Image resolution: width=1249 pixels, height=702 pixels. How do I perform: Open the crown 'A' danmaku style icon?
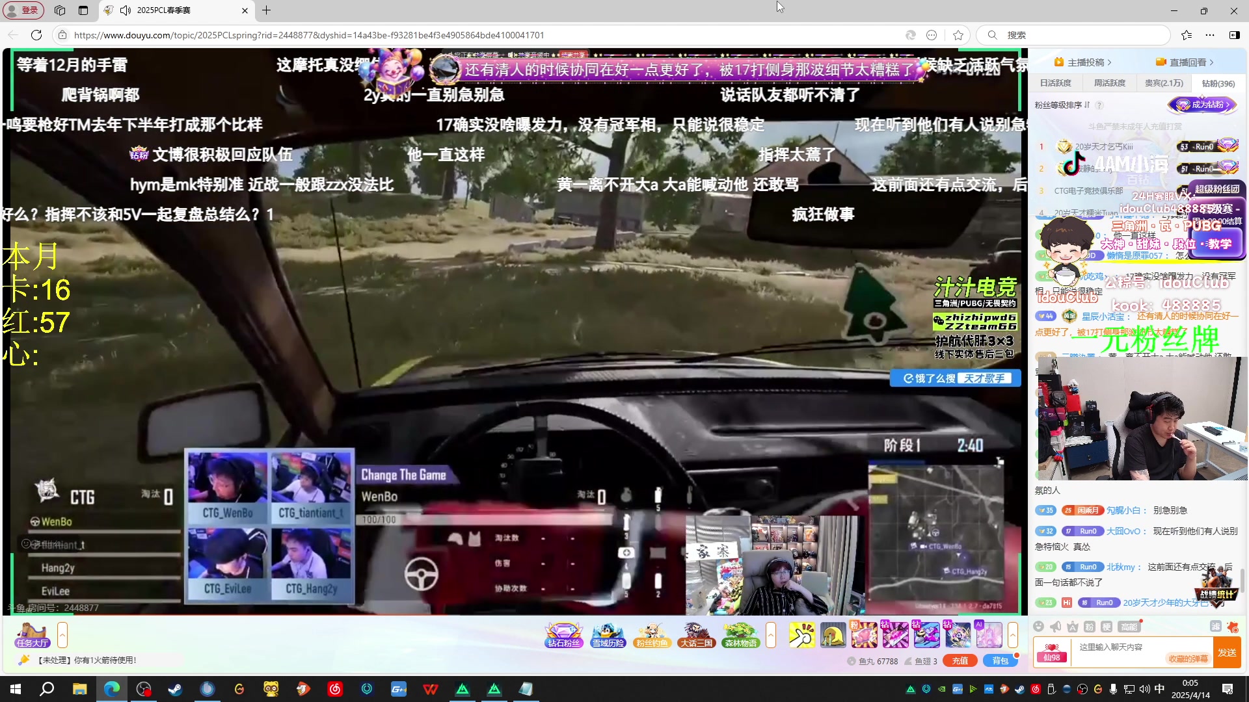point(1073,627)
